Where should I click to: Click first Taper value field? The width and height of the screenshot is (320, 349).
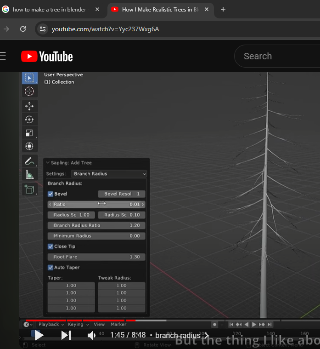71,286
